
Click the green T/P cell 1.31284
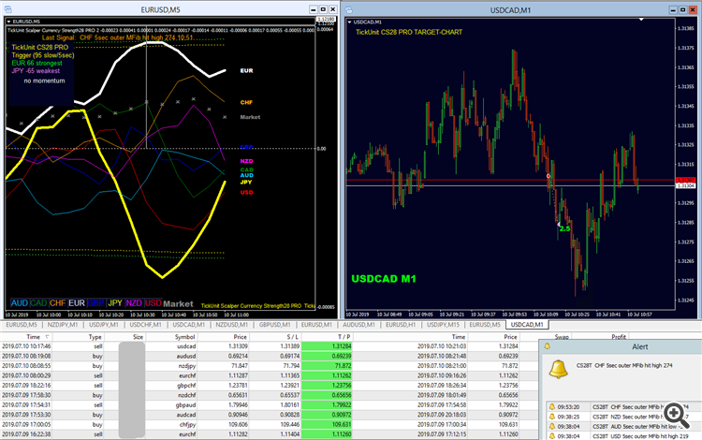328,346
